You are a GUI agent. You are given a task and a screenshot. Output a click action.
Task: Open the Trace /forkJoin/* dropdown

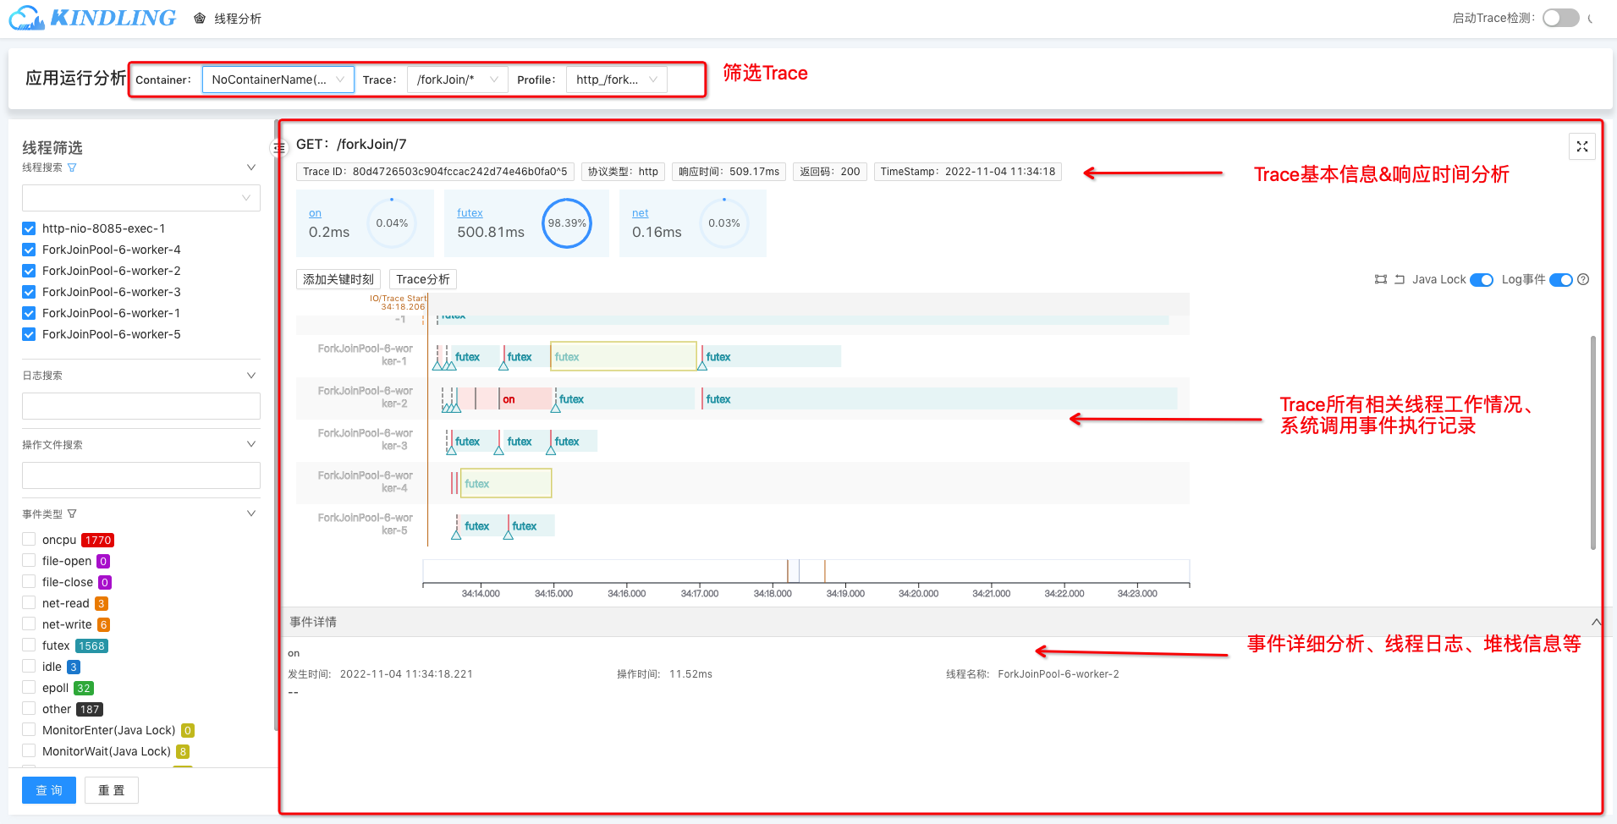[x=457, y=80]
